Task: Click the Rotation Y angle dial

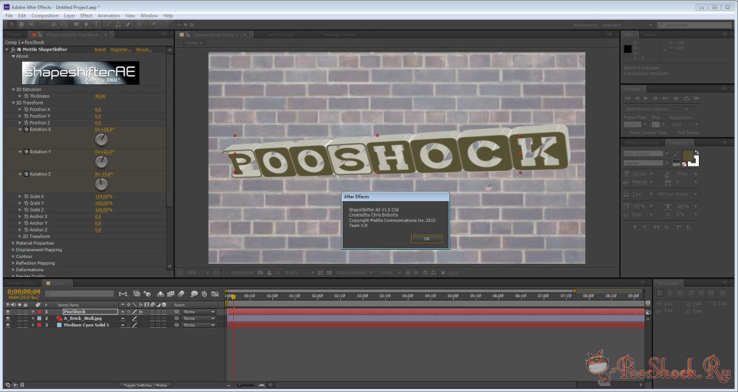Action: [101, 162]
